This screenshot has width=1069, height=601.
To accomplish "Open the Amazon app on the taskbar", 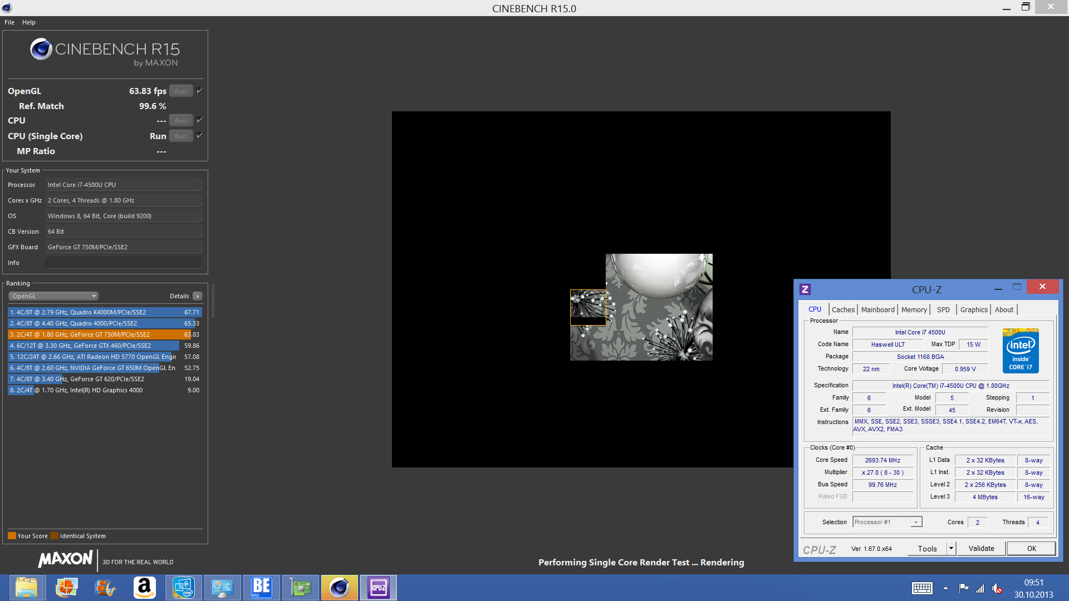I will [144, 588].
